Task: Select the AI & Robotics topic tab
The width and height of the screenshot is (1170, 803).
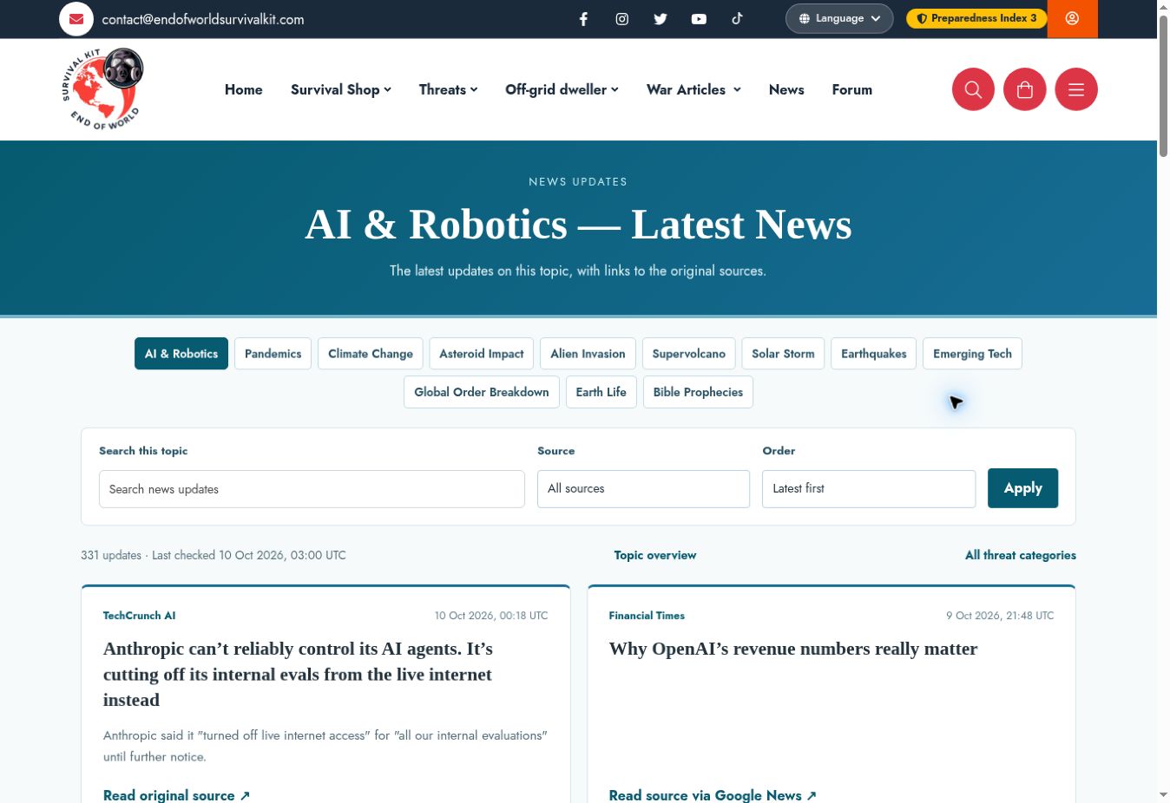Action: click(x=181, y=354)
